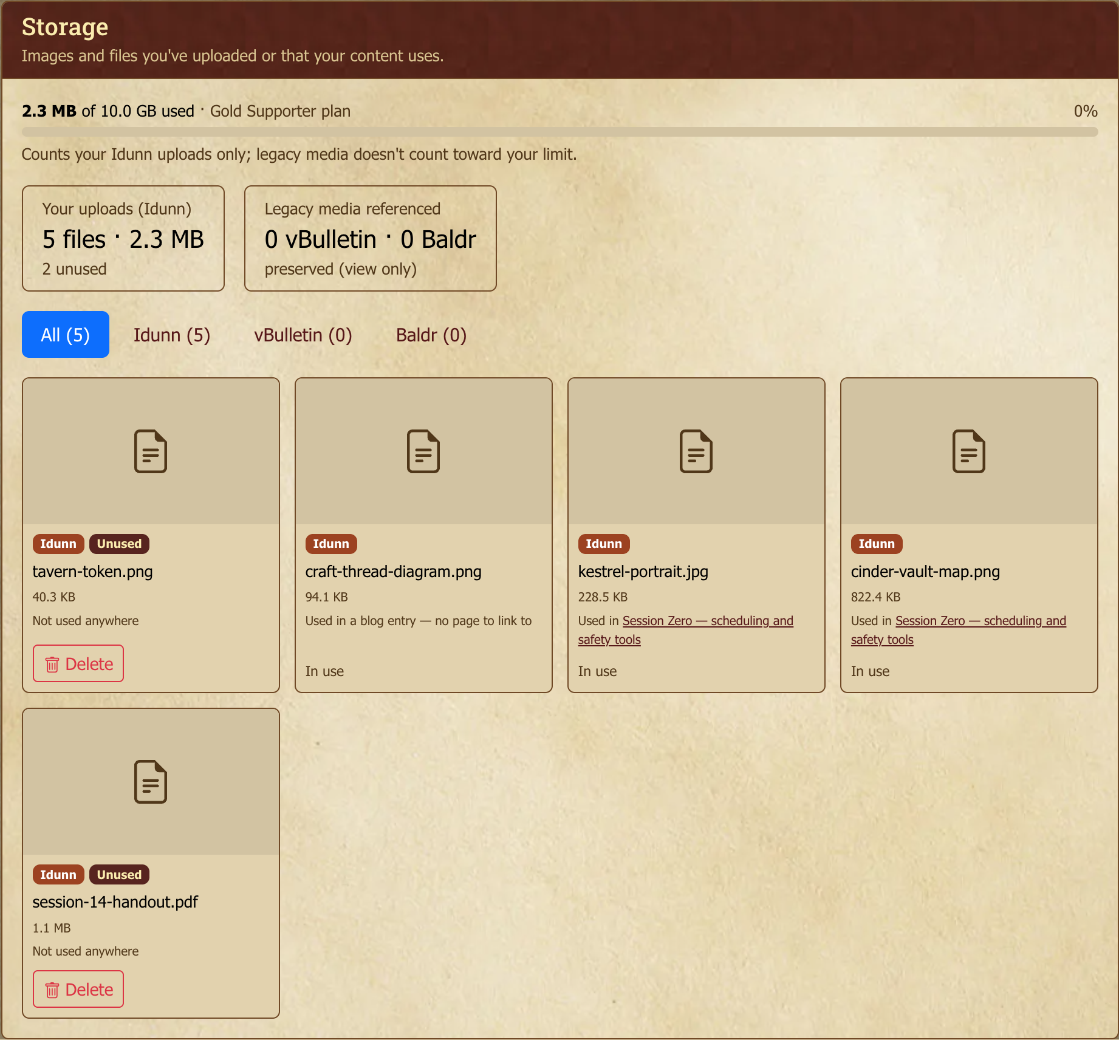1119x1040 pixels.
Task: Switch to the Idunn (5) tab
Action: (x=172, y=335)
